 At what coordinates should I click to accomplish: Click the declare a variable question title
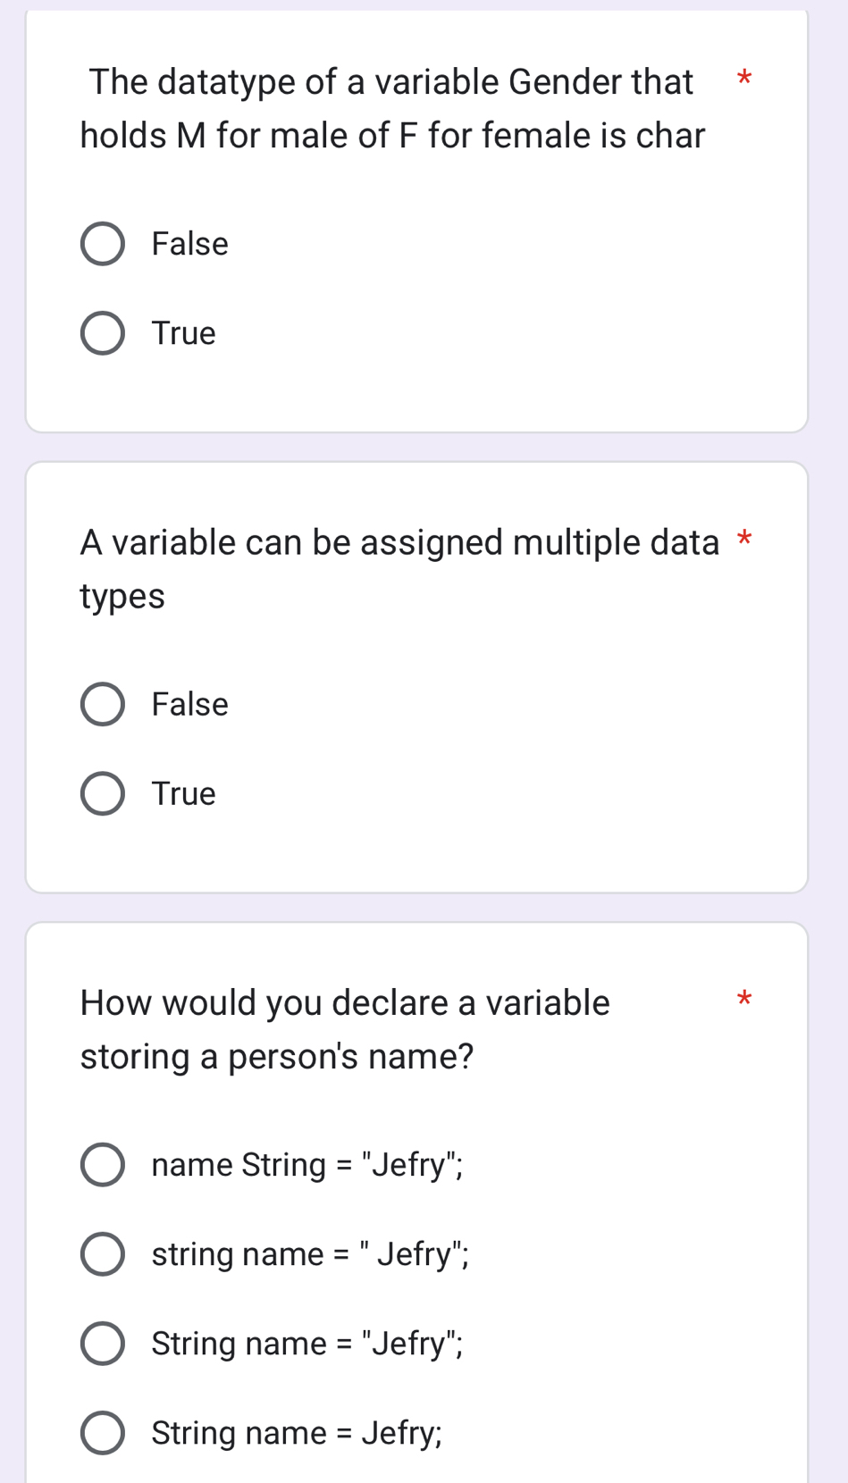coord(344,1027)
